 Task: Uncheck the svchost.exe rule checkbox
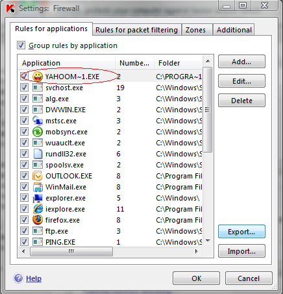24,88
